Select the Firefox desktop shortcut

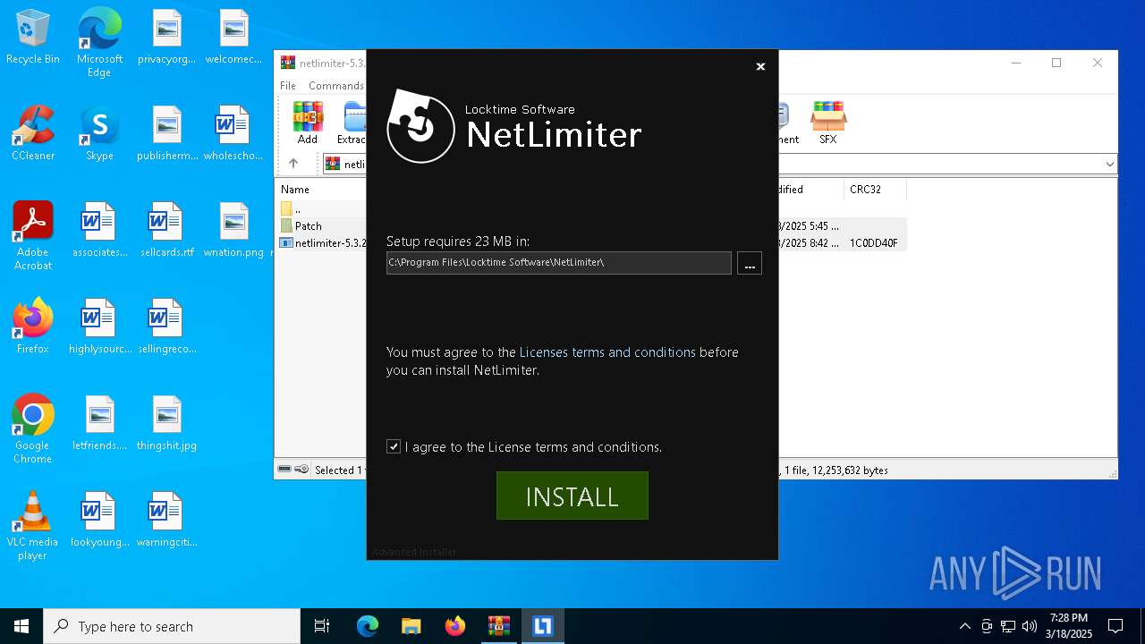pyautogui.click(x=33, y=326)
